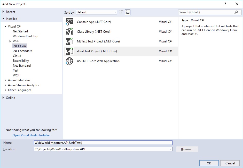The height and width of the screenshot is (168, 243).
Task: Click the MSTest Test Project flask icon
Action: point(69,41)
